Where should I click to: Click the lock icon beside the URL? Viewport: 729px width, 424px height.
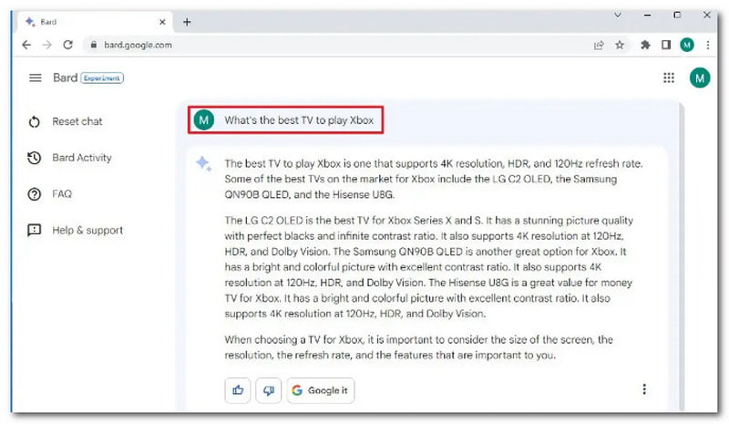coord(94,45)
